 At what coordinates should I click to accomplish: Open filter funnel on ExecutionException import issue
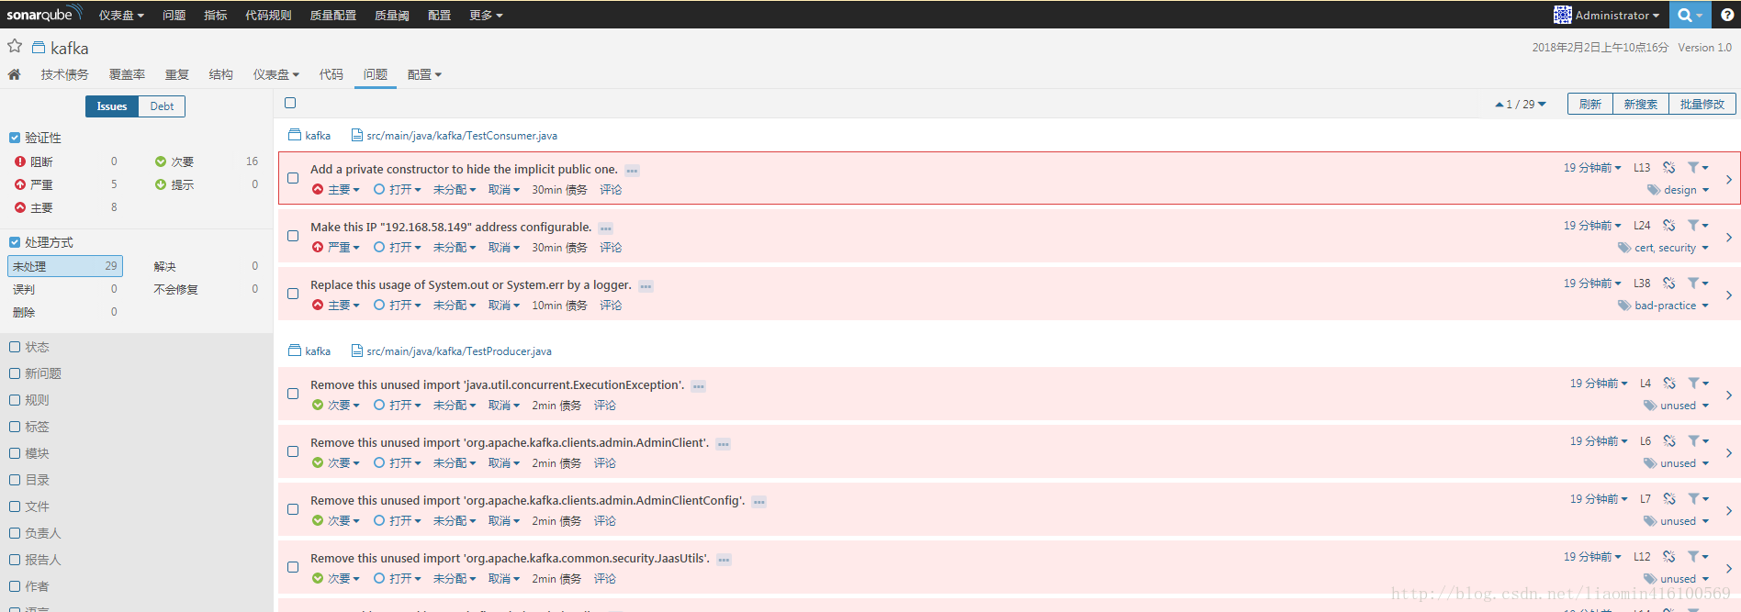point(1698,384)
